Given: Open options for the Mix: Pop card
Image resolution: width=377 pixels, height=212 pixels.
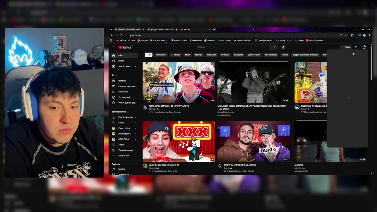Looking at the screenshot, I should pyautogui.click(x=366, y=165).
